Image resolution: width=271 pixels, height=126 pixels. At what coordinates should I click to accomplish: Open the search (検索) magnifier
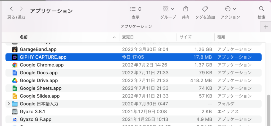click(261, 9)
